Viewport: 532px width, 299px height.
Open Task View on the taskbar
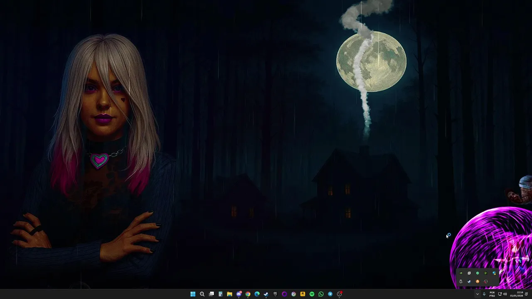coord(211,294)
